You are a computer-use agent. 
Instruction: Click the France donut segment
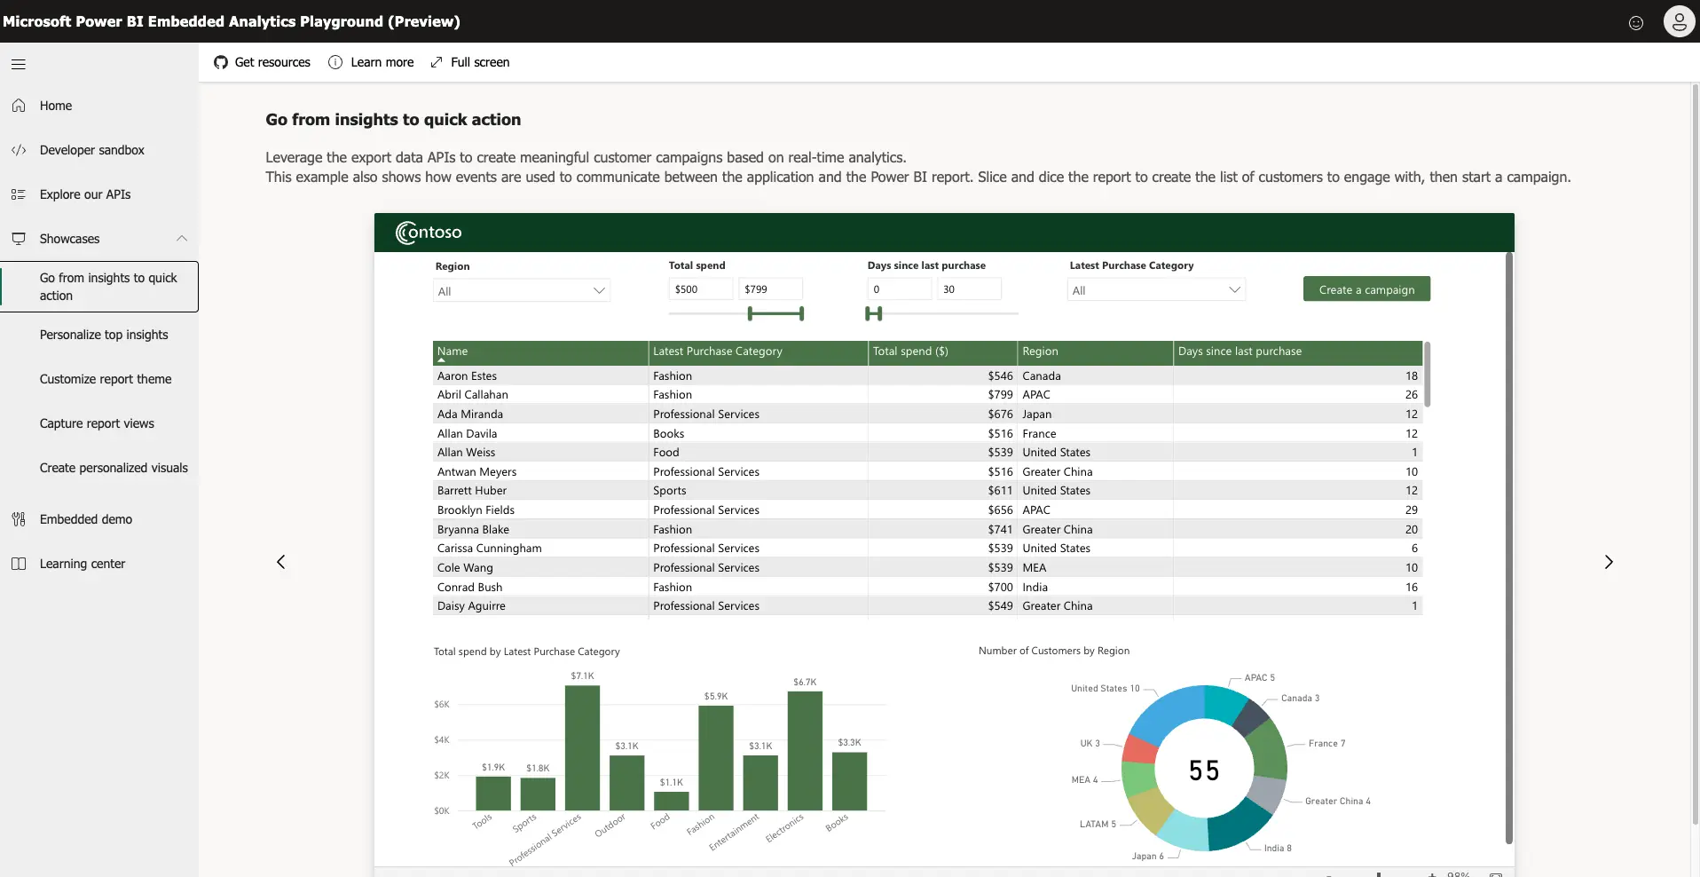coord(1269,748)
